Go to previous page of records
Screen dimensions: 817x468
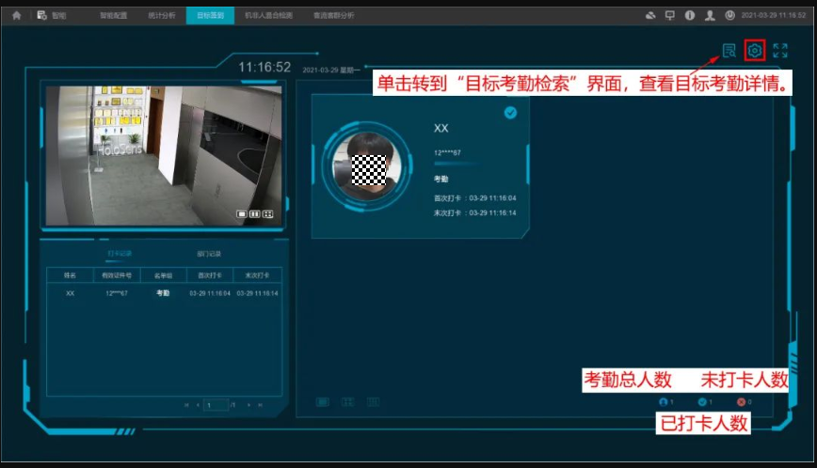(x=198, y=405)
